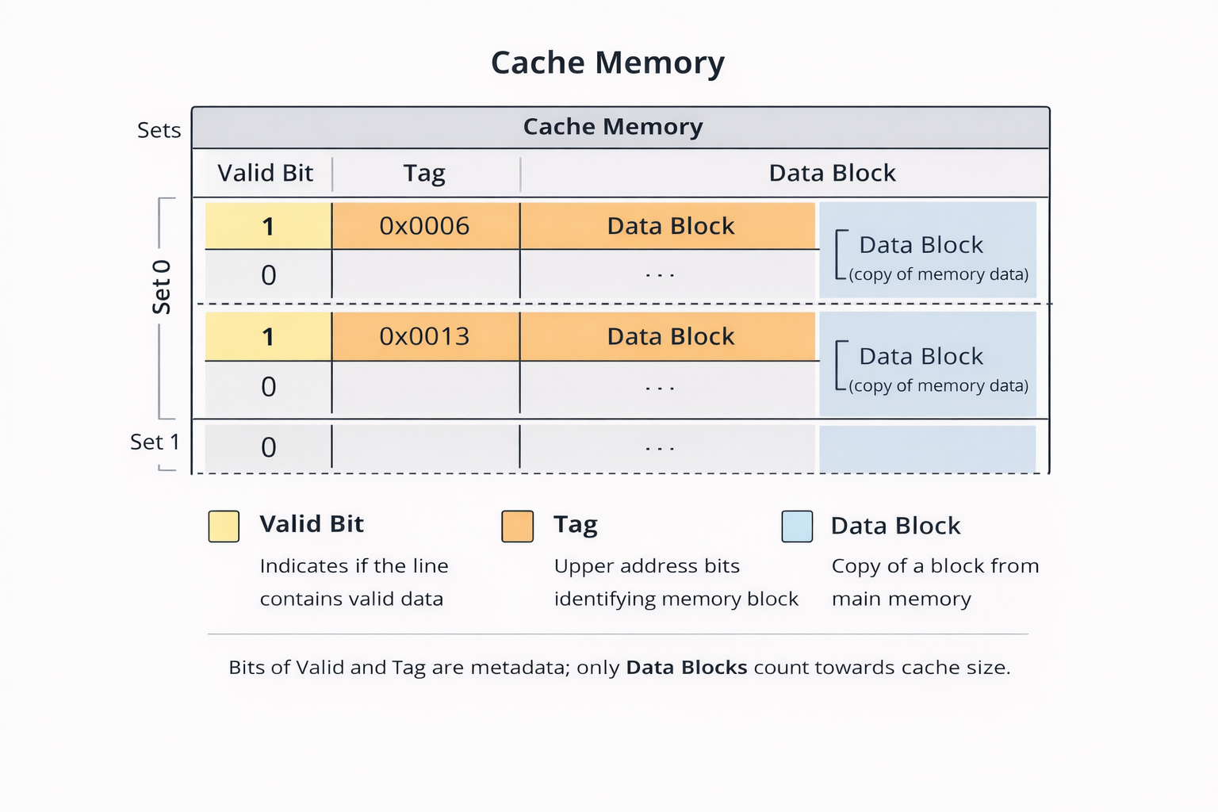The height and width of the screenshot is (812, 1218).
Task: Select the valid bit 1 cell beside 0x0006
Action: (268, 226)
